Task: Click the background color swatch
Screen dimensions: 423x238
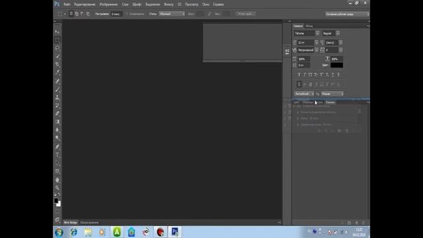Action: click(x=59, y=204)
